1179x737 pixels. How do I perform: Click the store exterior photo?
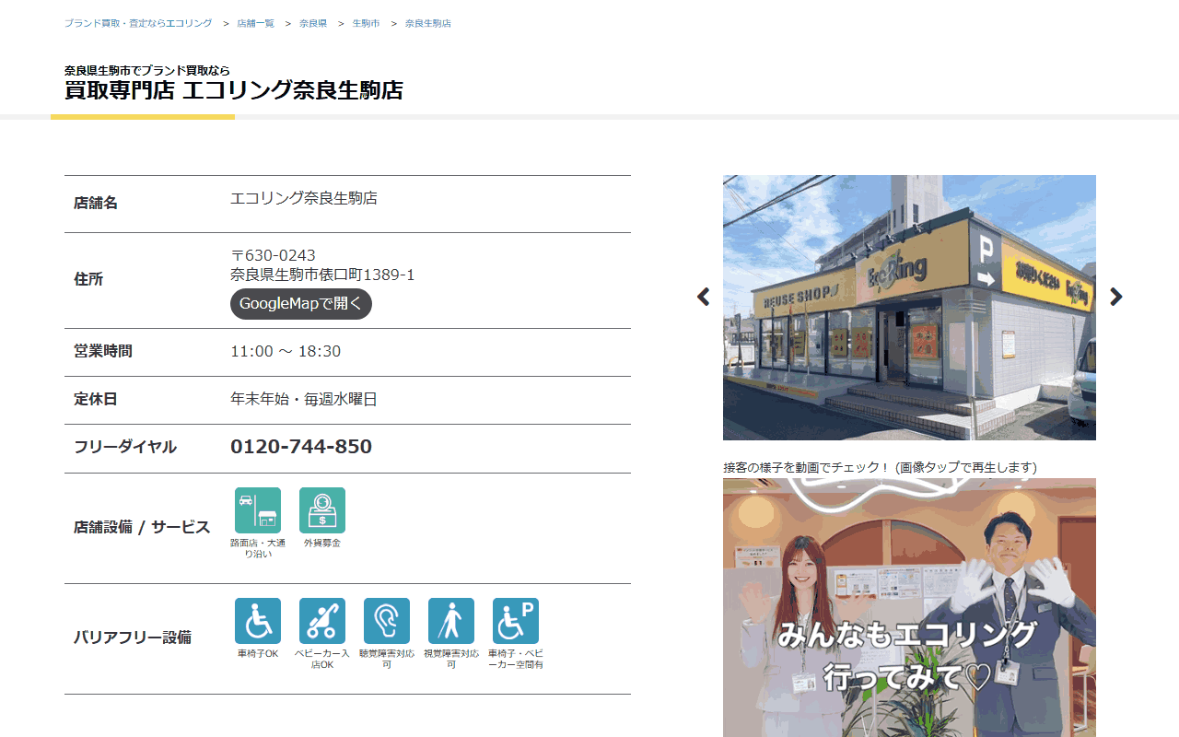909,308
